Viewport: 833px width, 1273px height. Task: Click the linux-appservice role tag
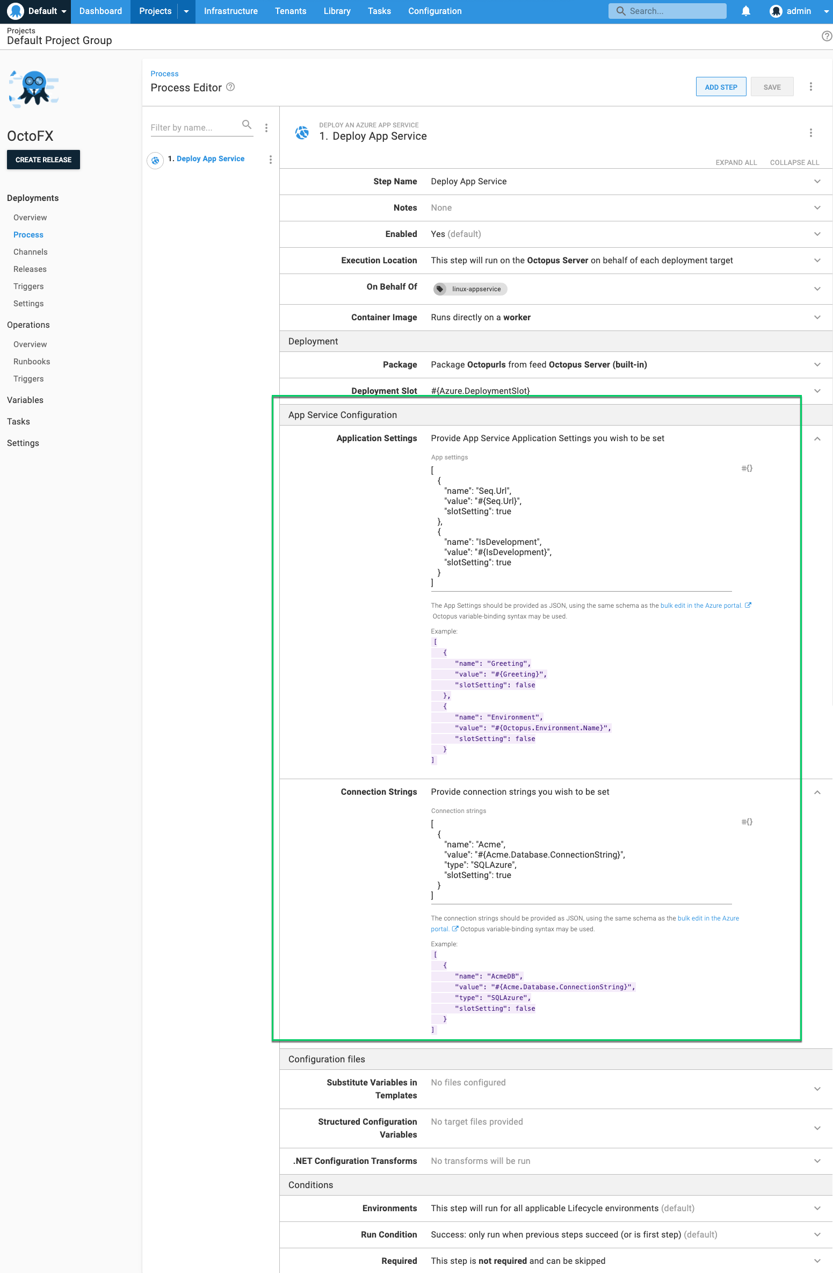tap(470, 289)
